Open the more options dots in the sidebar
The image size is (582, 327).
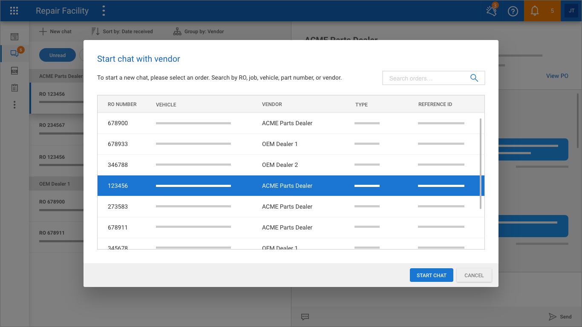coord(14,105)
